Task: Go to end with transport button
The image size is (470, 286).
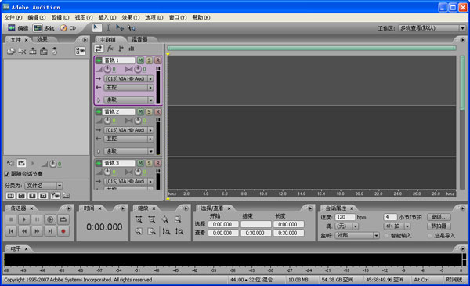Action: pyautogui.click(x=50, y=231)
